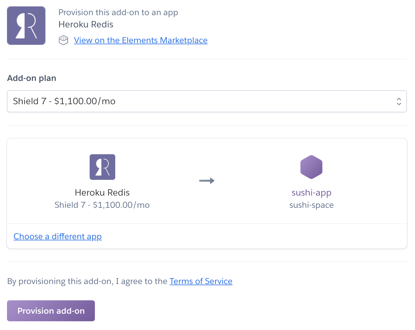Click the Elements Marketplace cube icon

pyautogui.click(x=63, y=40)
